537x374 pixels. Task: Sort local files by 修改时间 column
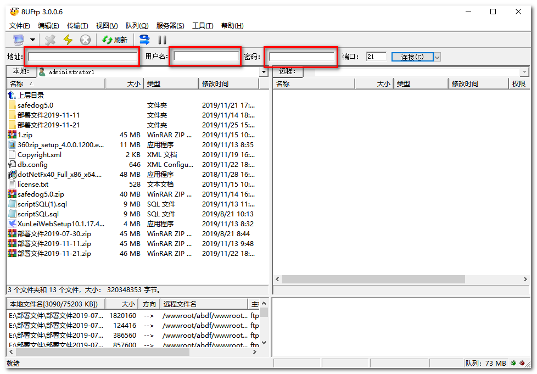(x=228, y=84)
